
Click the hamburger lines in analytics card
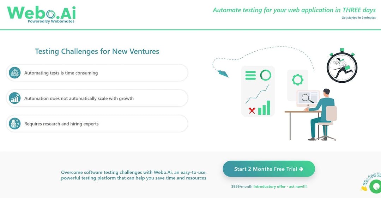(x=250, y=75)
